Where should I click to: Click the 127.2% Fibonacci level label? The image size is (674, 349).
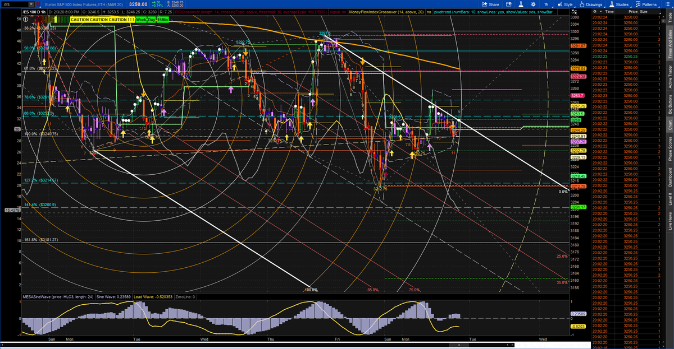(x=41, y=180)
